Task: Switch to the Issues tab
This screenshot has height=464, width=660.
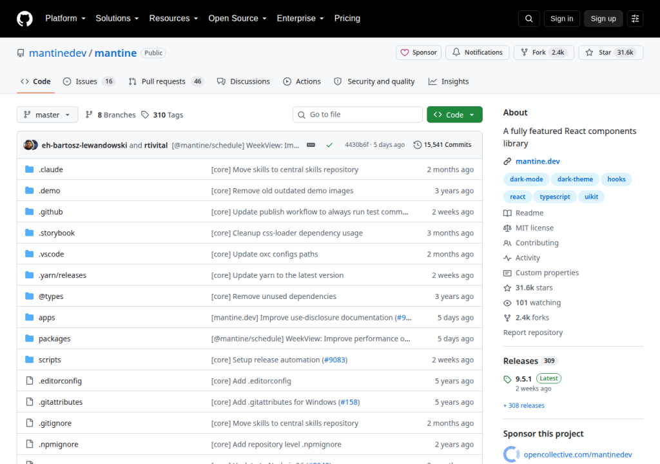Action: (89, 82)
